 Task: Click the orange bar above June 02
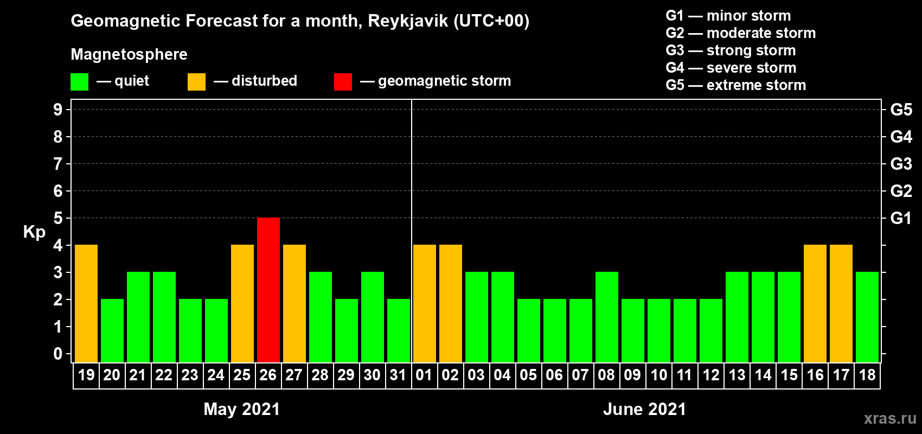[x=451, y=303]
